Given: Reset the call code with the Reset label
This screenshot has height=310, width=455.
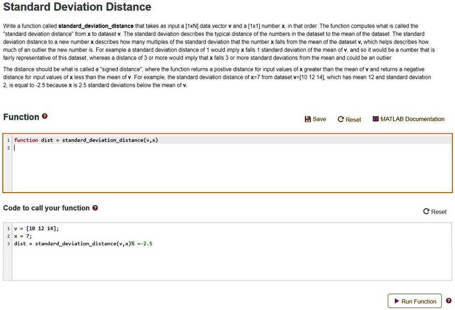Looking at the screenshot, I should coord(439,211).
